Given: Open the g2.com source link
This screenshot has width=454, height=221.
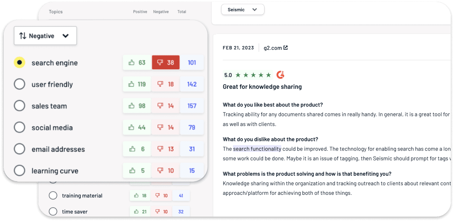Looking at the screenshot, I should (276, 48).
